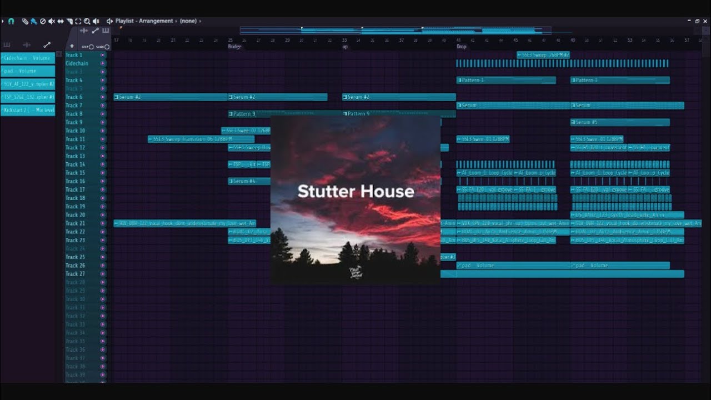Image resolution: width=711 pixels, height=400 pixels.
Task: Filter picker panel by automation icon
Action: point(47,45)
